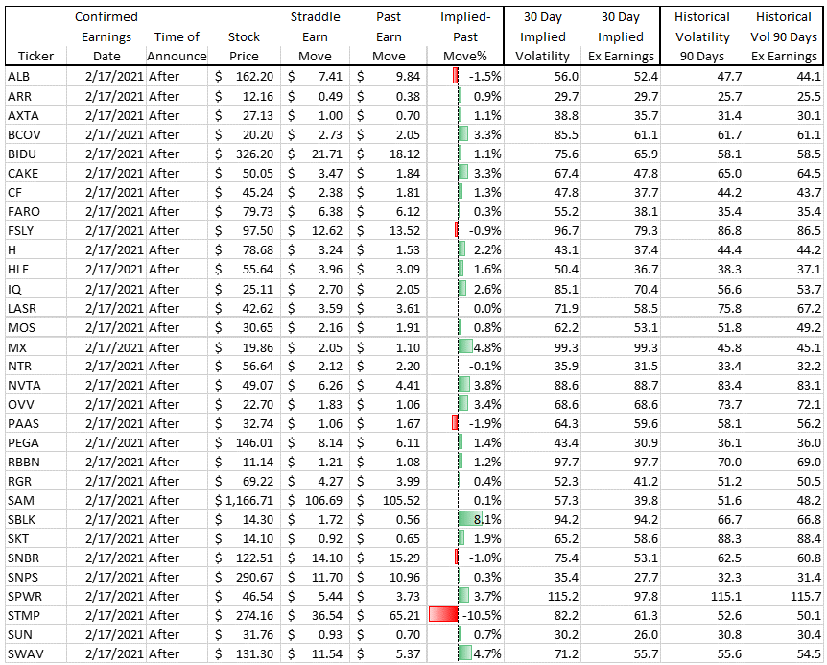Select the NVTA ticker cell
827x665 pixels.
[35, 386]
